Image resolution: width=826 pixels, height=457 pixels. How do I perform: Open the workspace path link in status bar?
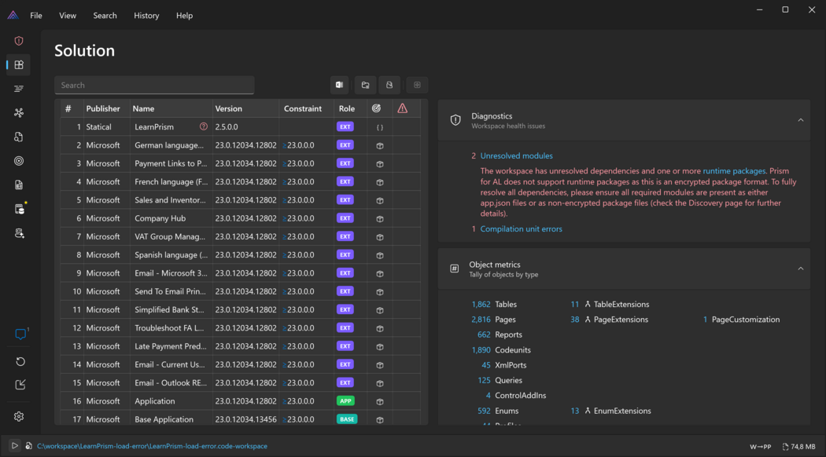coord(153,446)
